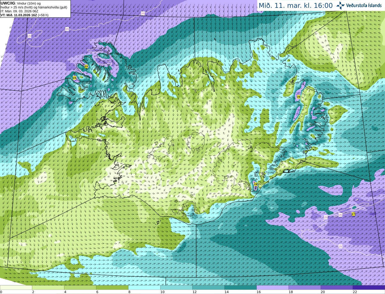Pick the 14–16 m/s dark teal swatch
The height and width of the screenshot is (294, 385).
tap(241, 287)
